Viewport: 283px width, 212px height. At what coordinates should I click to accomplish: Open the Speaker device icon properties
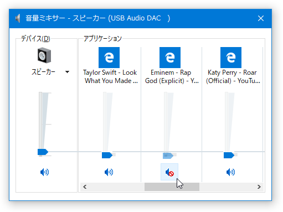[x=44, y=55]
